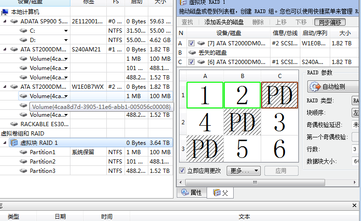Select the 虚拟块 RAID 1 icon

coord(14,143)
